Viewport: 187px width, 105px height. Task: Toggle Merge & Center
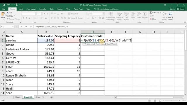pyautogui.click(x=75, y=18)
